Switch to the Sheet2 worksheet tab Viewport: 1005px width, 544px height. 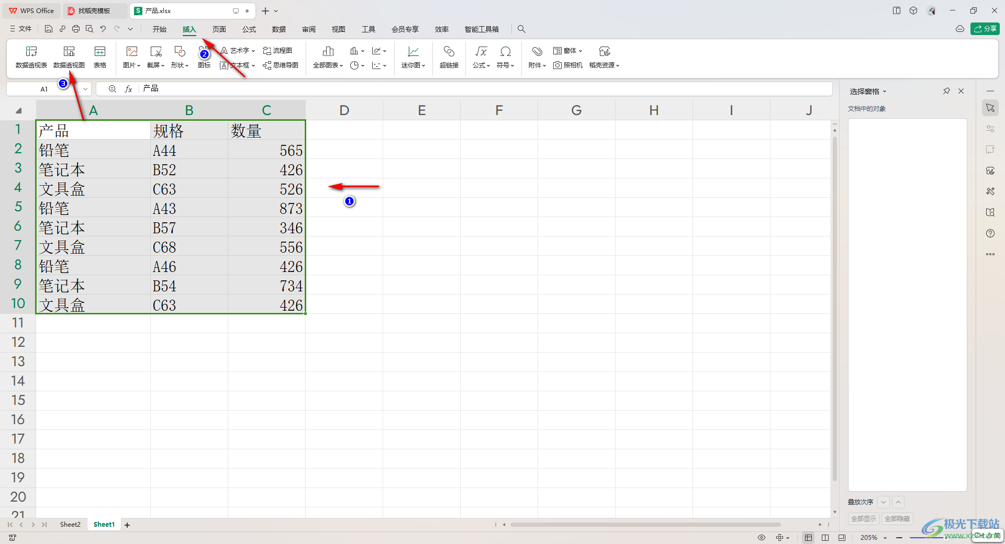point(70,525)
